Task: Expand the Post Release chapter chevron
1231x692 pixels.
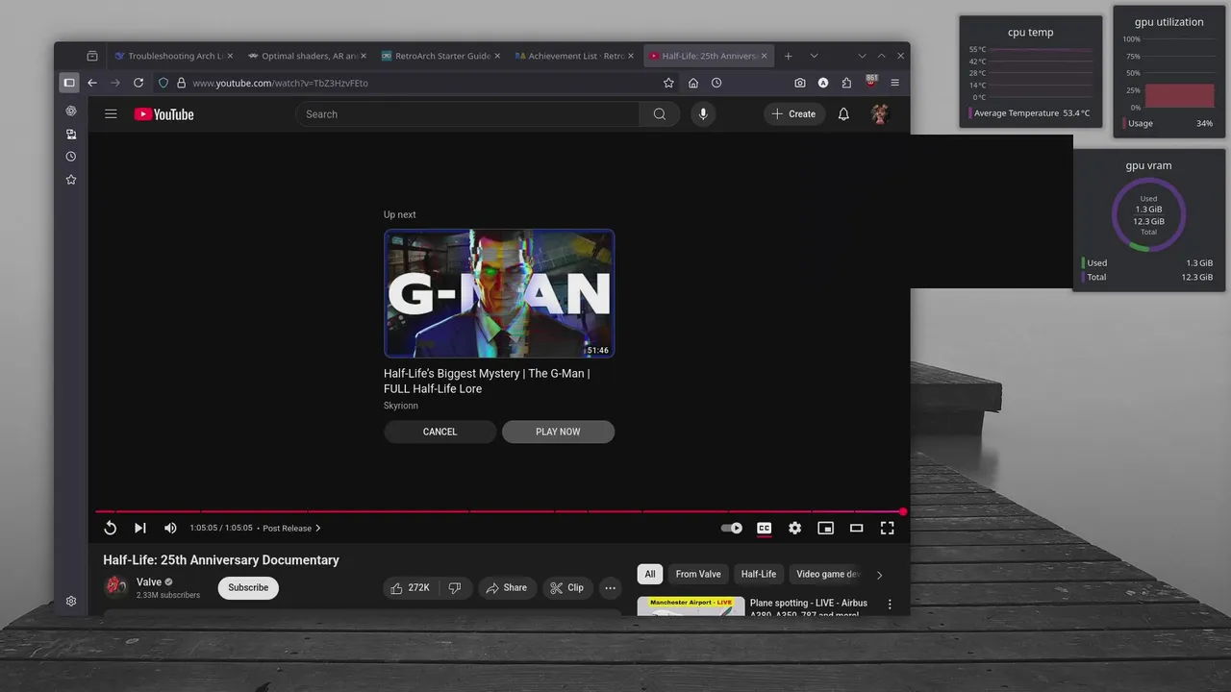Action: click(x=318, y=528)
